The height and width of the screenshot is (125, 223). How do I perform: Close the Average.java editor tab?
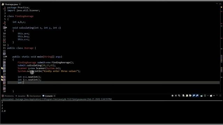20,4
